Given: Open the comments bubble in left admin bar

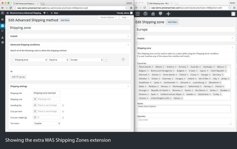Looking at the screenshot, I should pos(45,13).
